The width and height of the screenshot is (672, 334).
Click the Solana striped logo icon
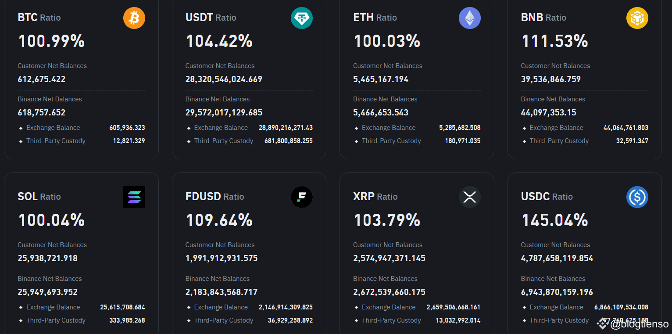134,197
